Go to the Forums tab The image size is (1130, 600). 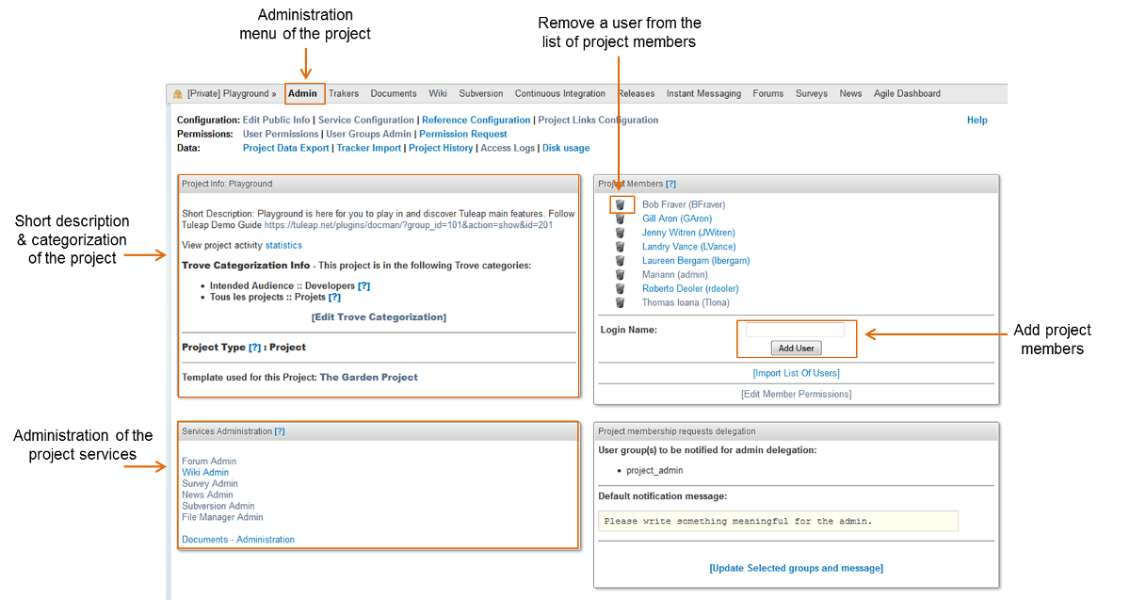click(x=768, y=93)
